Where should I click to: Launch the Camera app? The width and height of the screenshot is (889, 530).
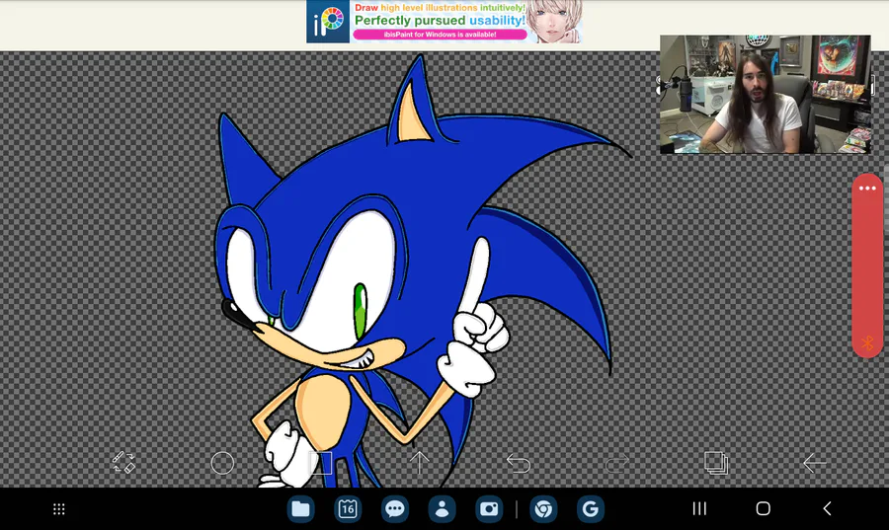[x=489, y=509]
